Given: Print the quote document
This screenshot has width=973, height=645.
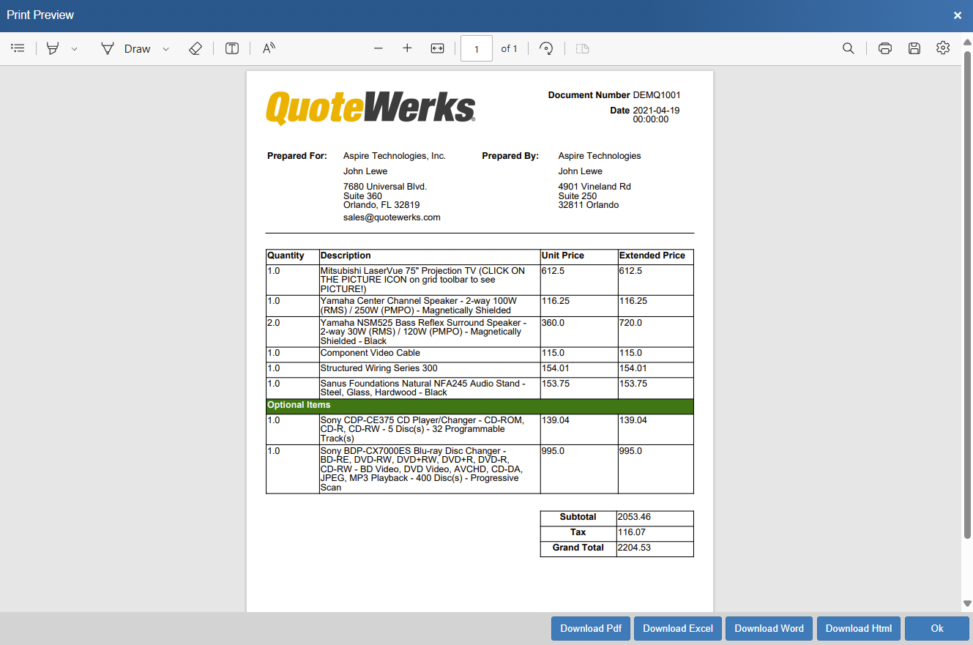Looking at the screenshot, I should [x=884, y=48].
